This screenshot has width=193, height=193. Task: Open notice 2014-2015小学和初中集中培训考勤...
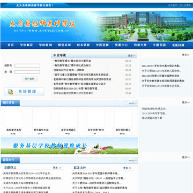(x=161, y=66)
